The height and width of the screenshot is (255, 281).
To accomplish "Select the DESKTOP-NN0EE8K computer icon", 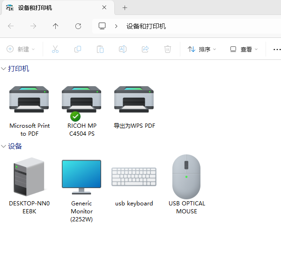I will point(29,177).
